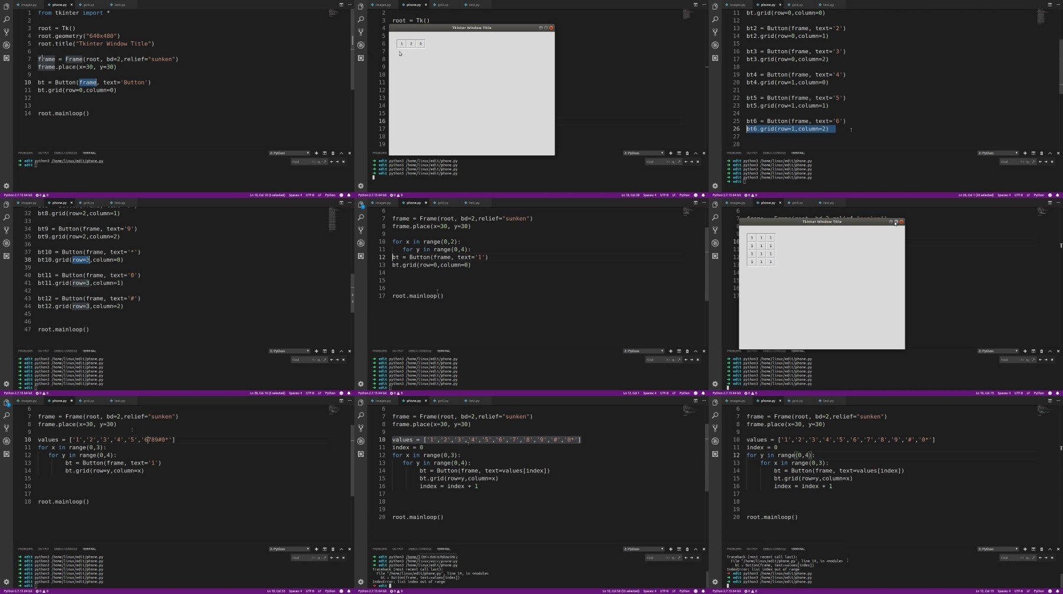Split the terminal in the bt6.grid panel
The image size is (1063, 594).
click(1033, 153)
